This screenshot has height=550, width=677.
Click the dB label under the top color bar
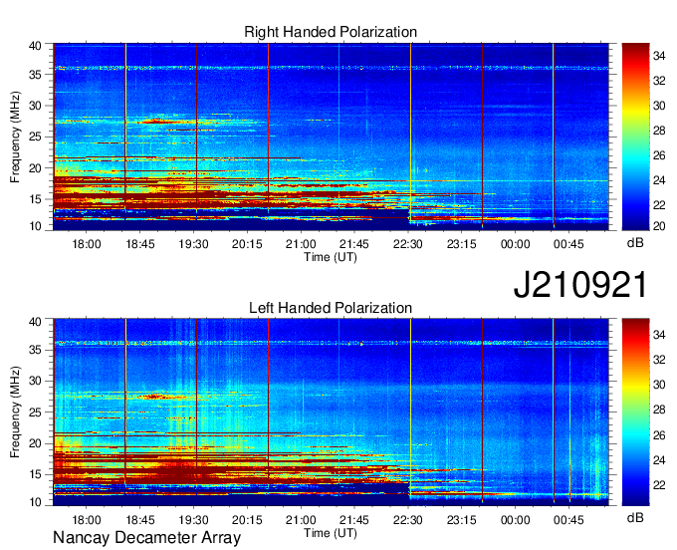pyautogui.click(x=635, y=243)
